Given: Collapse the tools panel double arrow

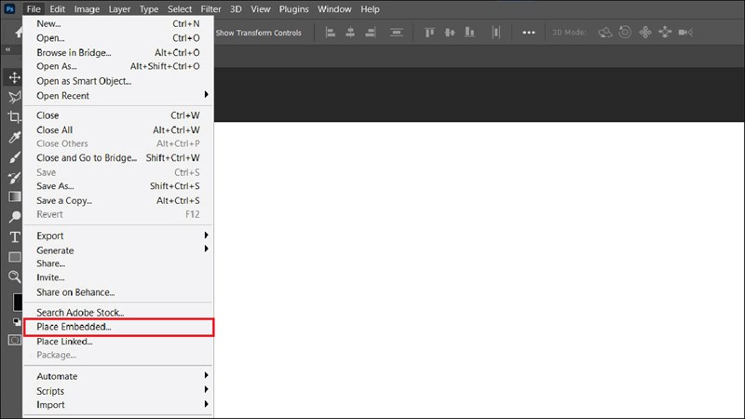Looking at the screenshot, I should click(7, 49).
